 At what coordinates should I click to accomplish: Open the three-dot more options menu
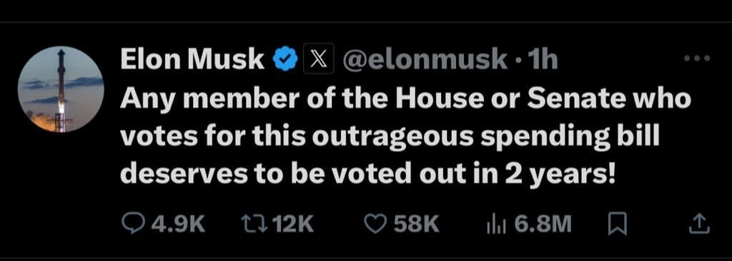click(x=696, y=58)
